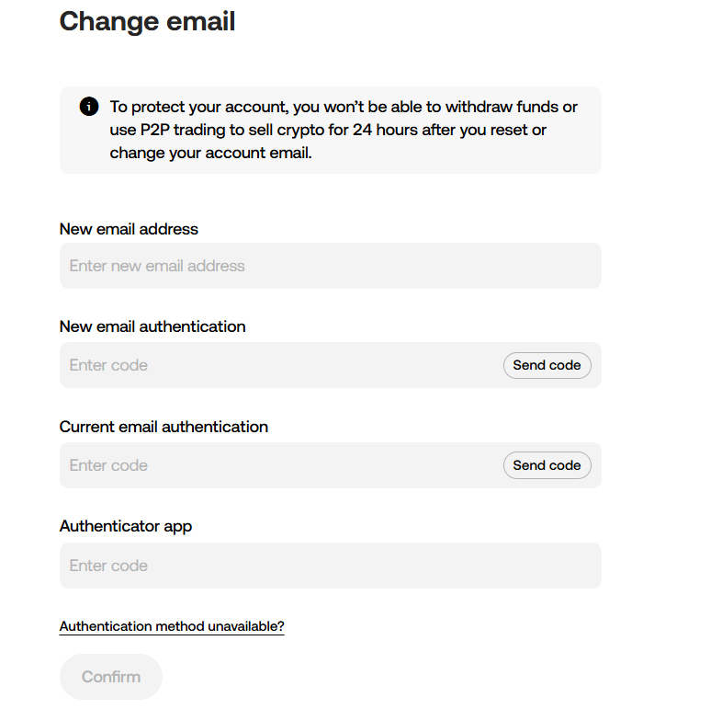
Task: Select the Current email authentication label
Action: 164,427
